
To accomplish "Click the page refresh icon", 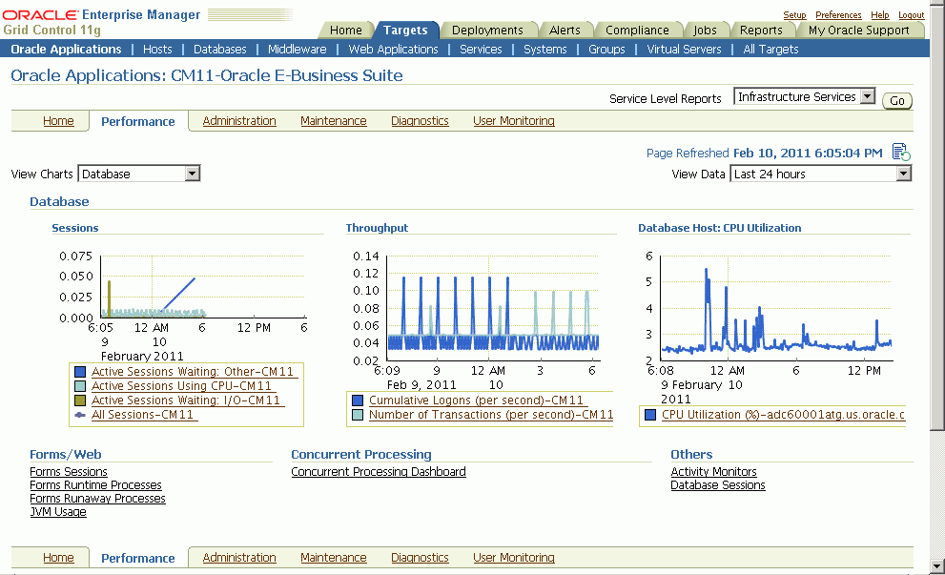I will [x=901, y=152].
